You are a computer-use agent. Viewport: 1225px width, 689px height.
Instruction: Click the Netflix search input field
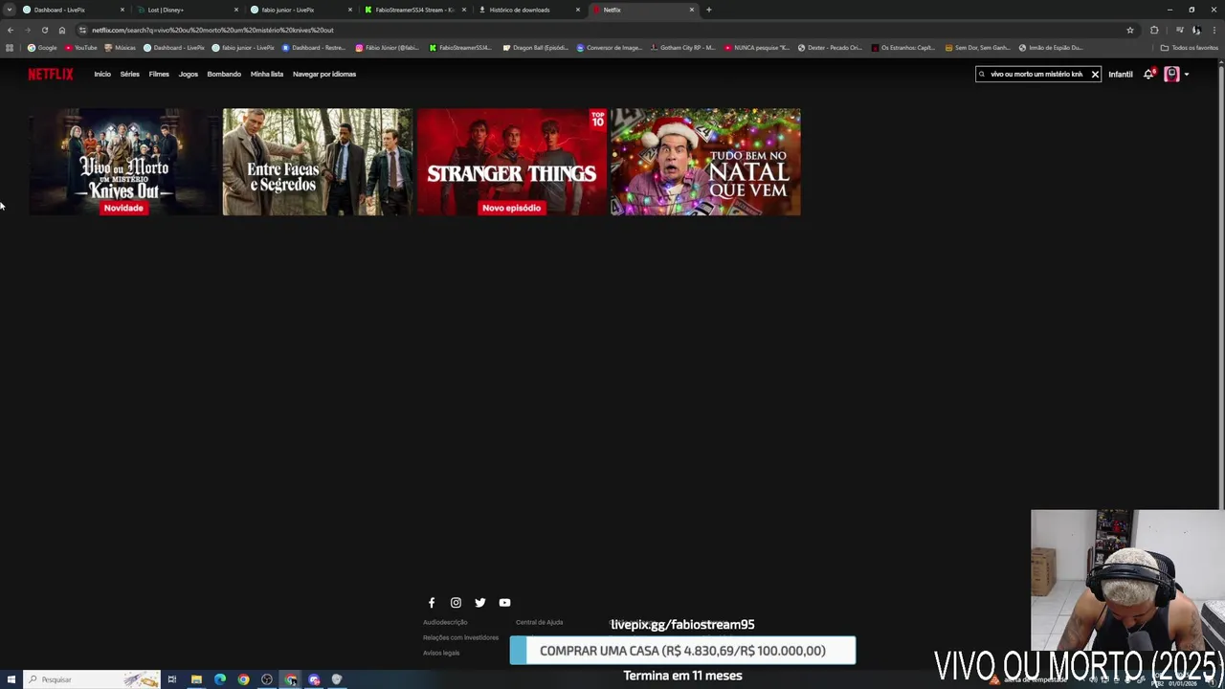coord(1036,74)
